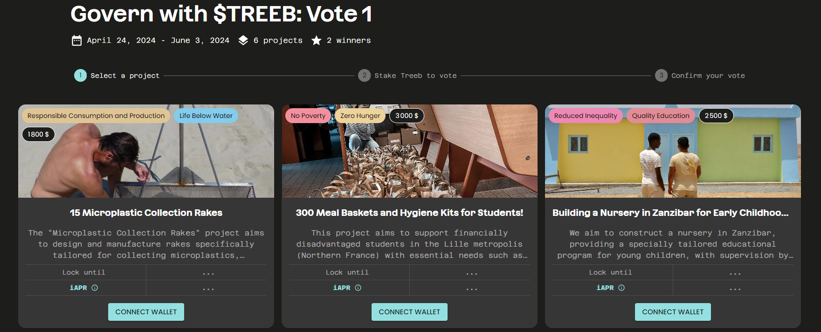Open iAPR info icon on Meal Baskets card

358,288
